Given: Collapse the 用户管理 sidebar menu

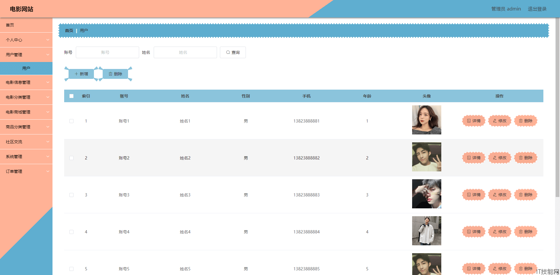Looking at the screenshot, I should [26, 55].
